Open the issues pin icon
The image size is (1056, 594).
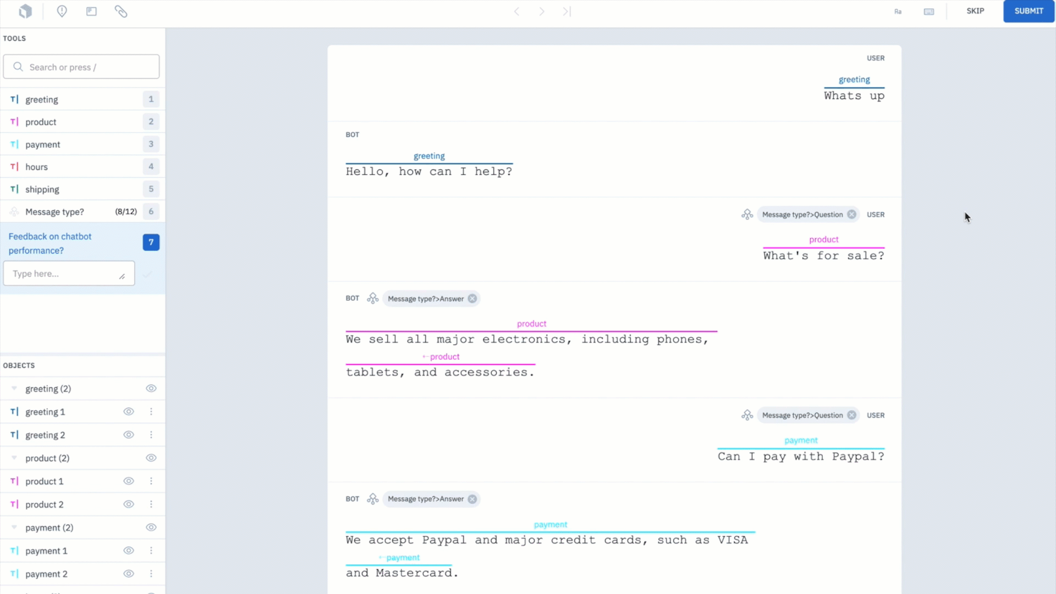pyautogui.click(x=62, y=12)
